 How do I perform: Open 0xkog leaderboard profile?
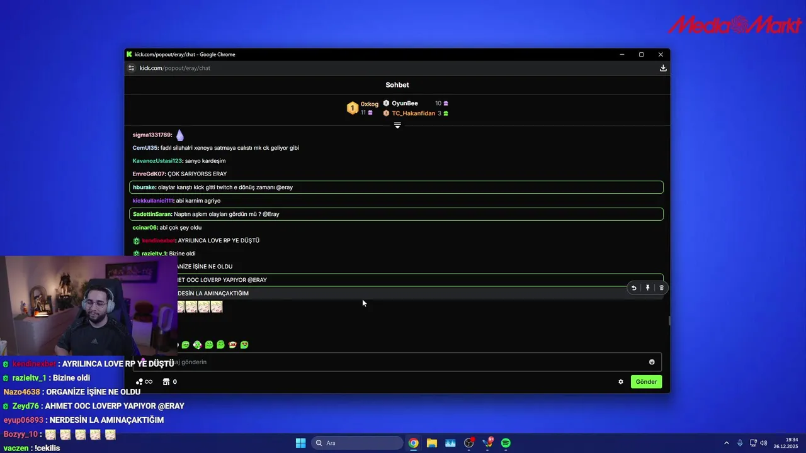pos(370,104)
